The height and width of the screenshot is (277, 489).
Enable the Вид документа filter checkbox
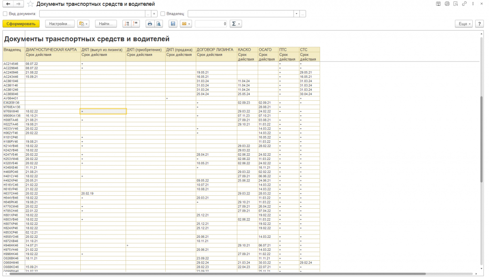(x=5, y=14)
